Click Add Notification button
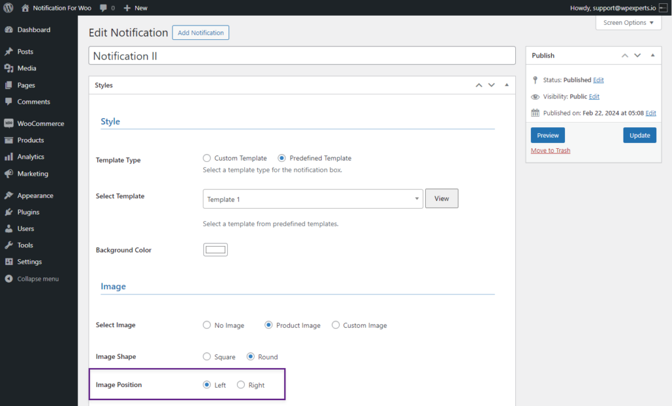The height and width of the screenshot is (406, 672). pos(201,33)
